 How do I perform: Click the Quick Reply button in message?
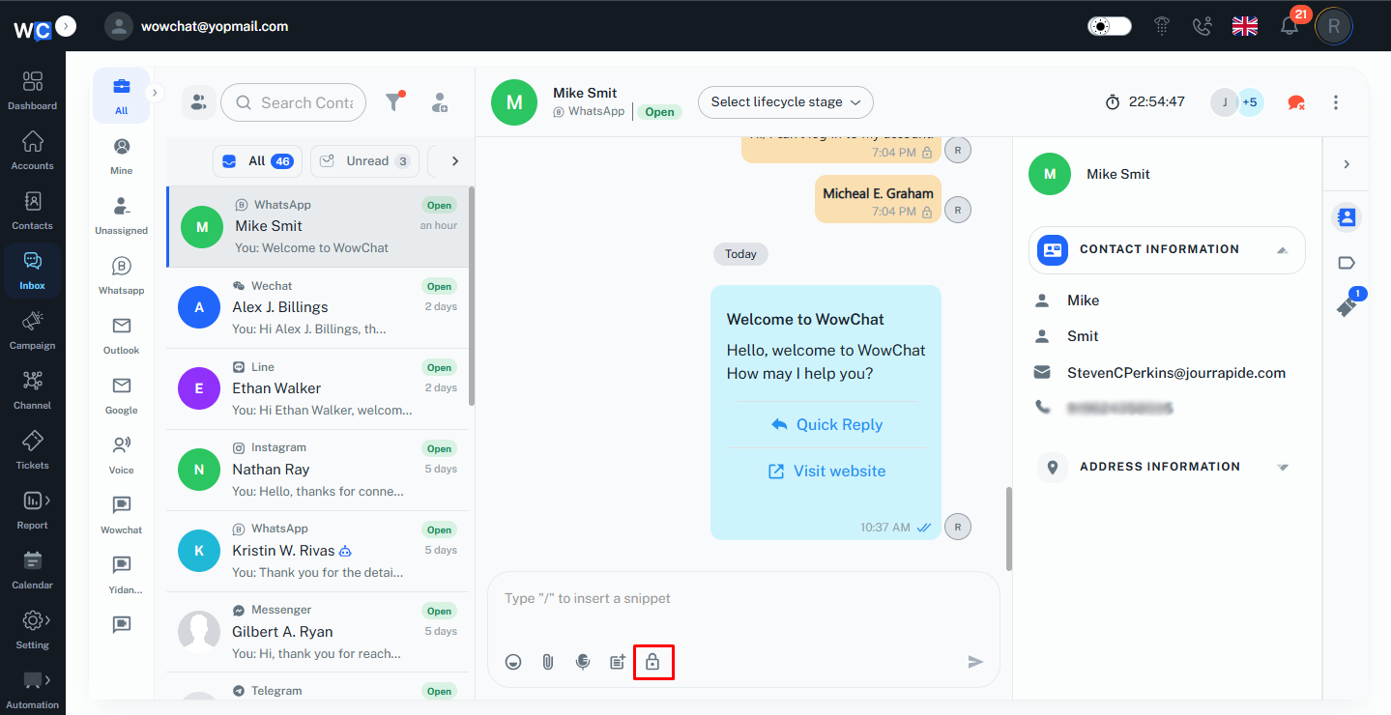[826, 424]
